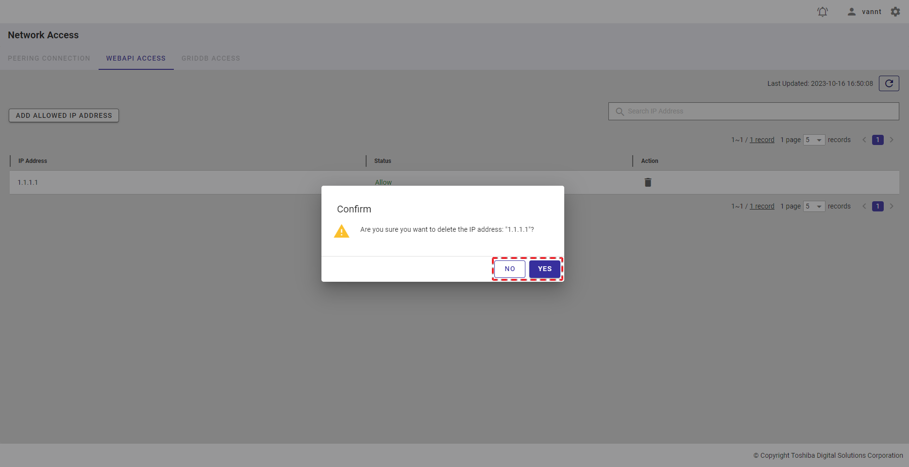Open the settings gear menu
Screen dimensions: 909x467
pos(895,12)
